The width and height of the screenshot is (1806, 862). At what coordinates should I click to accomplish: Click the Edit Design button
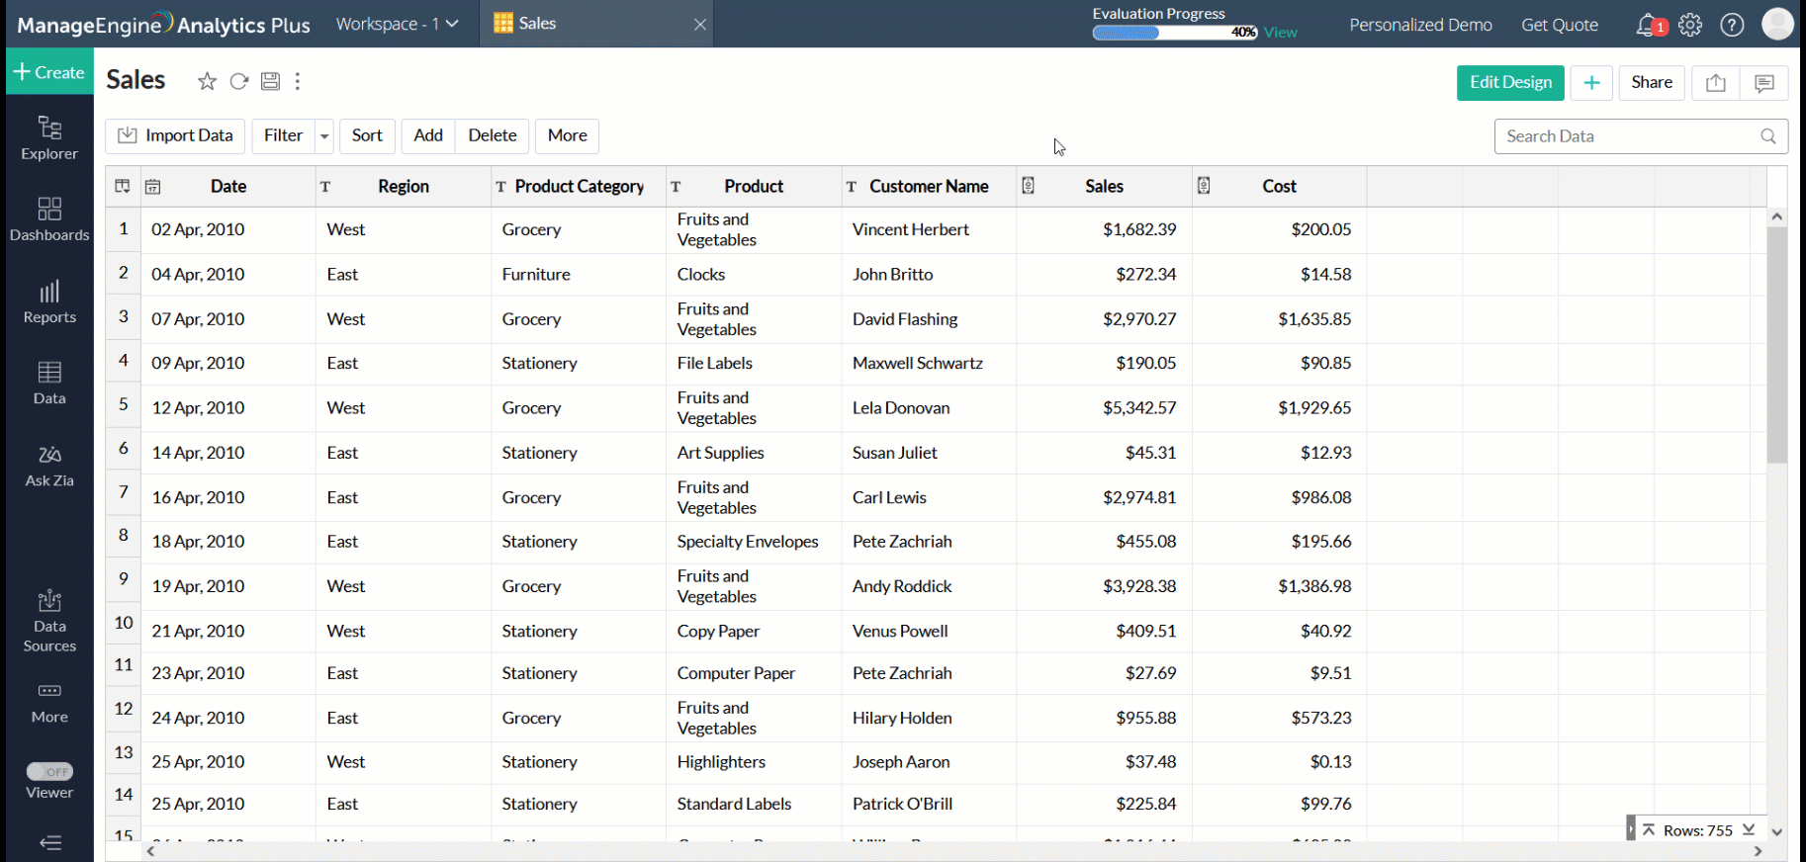coord(1510,83)
